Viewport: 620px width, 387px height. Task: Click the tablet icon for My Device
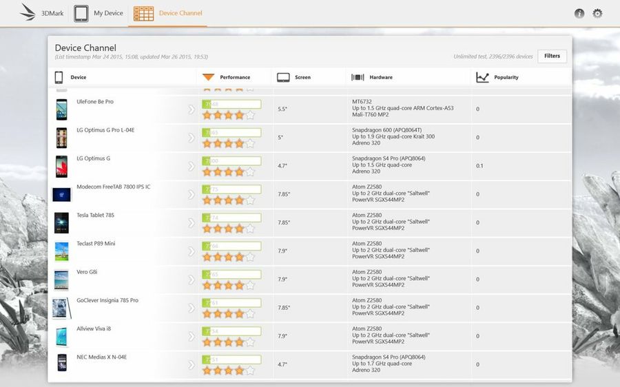coord(81,13)
